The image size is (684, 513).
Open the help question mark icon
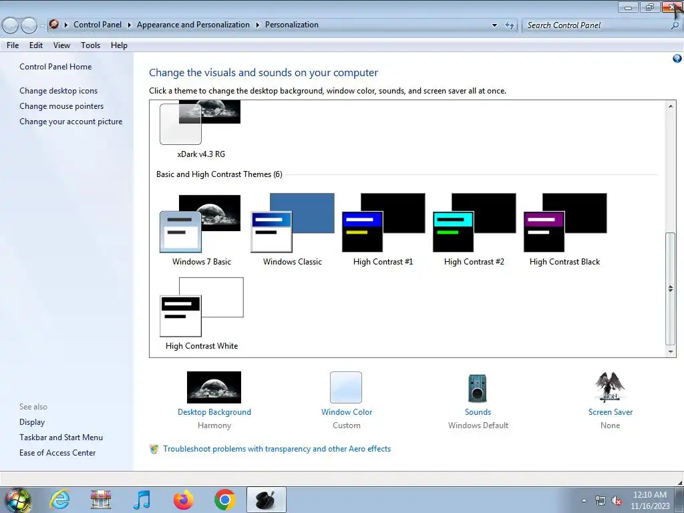(677, 59)
